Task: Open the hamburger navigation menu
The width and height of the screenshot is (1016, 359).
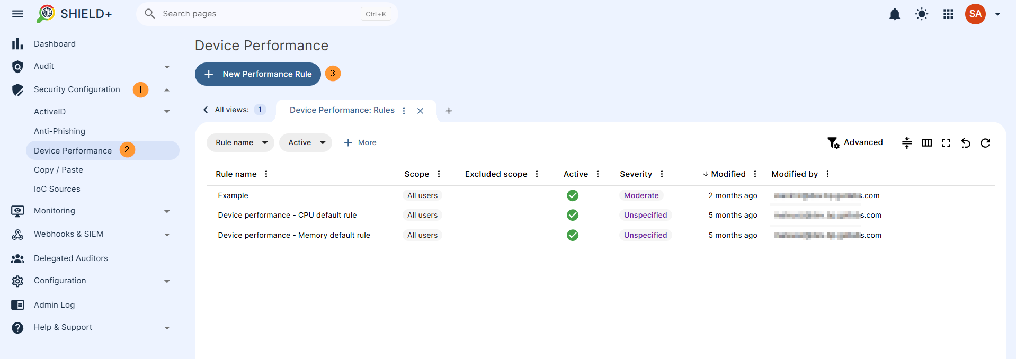Action: (x=17, y=14)
